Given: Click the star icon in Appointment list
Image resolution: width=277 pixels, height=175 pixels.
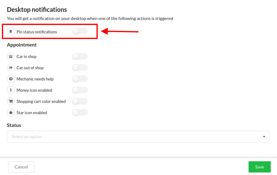Looking at the screenshot, I should 11,113.
